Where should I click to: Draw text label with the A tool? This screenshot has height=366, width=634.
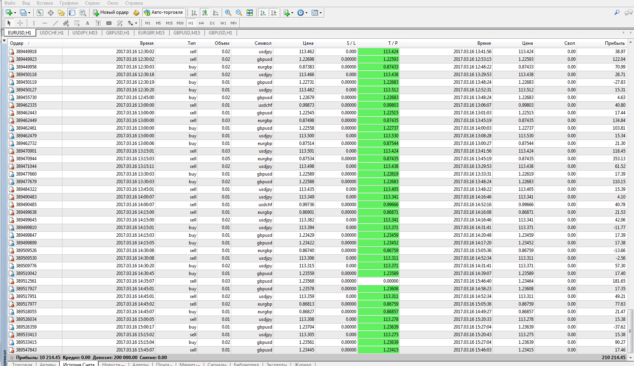[x=87, y=23]
